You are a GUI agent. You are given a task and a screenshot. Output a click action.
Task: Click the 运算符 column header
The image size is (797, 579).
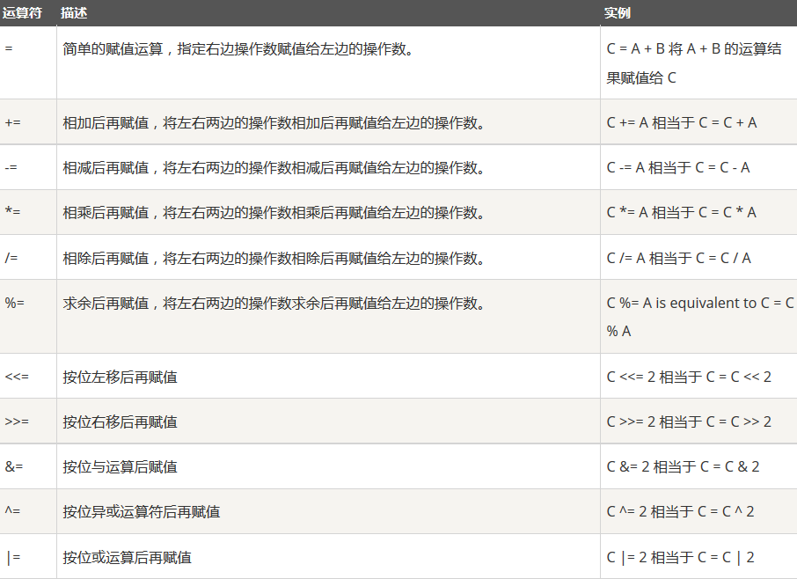(x=22, y=12)
